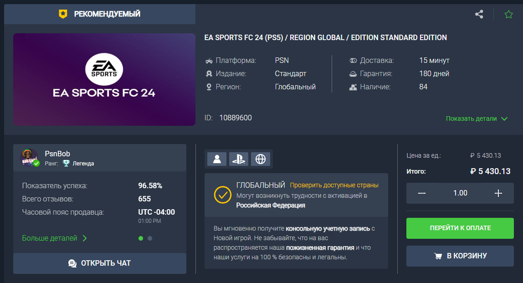Click the share icon
Viewport: 523px width, 283px height.
click(x=479, y=14)
